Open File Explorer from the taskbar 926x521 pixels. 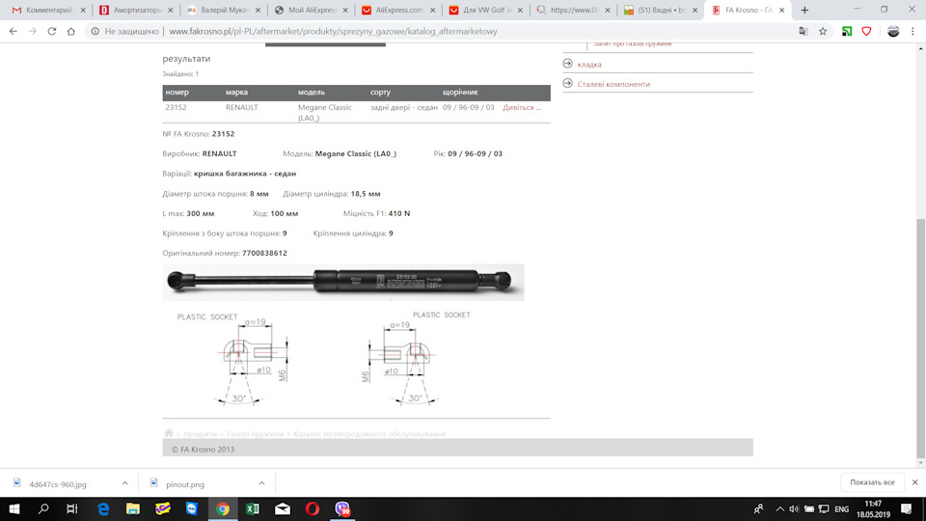click(133, 508)
